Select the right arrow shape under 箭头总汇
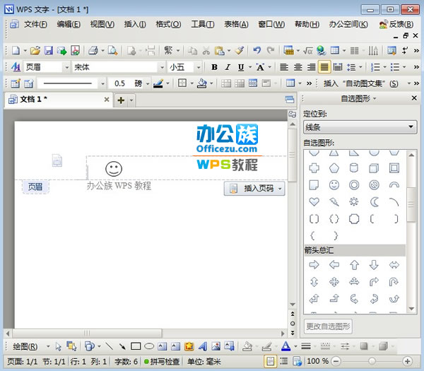424x371 pixels. pos(314,265)
